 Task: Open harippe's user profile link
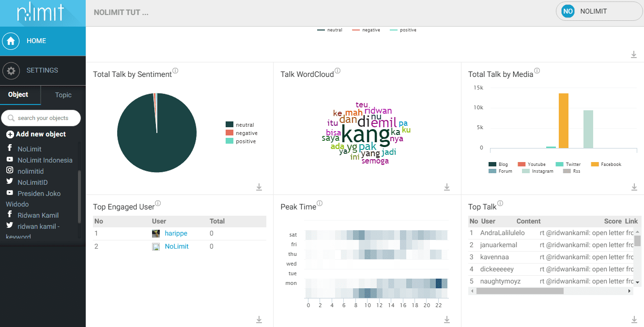tap(176, 234)
